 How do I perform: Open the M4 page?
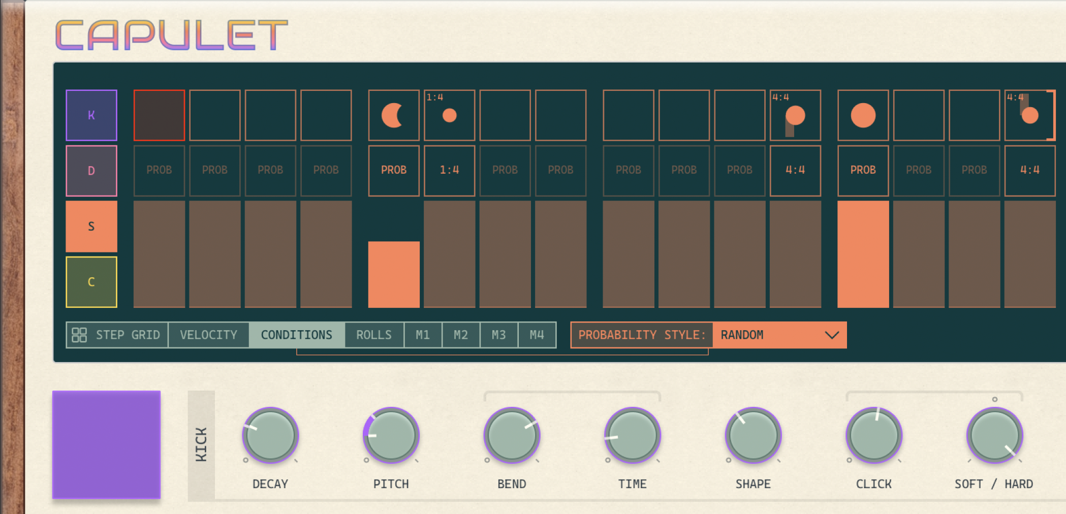[x=537, y=335]
